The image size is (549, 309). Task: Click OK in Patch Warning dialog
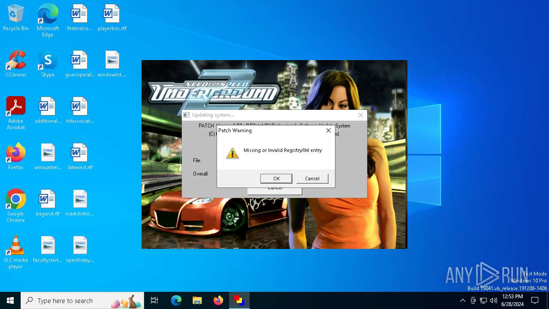[276, 179]
